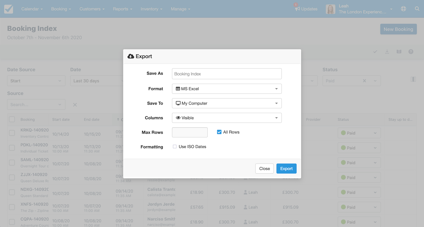Open customer Jordyn Jerde's name link
The height and width of the screenshot is (227, 424).
tap(161, 204)
